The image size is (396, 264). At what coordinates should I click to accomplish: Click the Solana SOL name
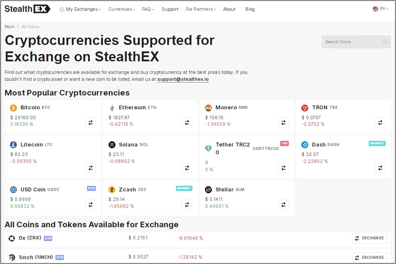tap(134, 145)
